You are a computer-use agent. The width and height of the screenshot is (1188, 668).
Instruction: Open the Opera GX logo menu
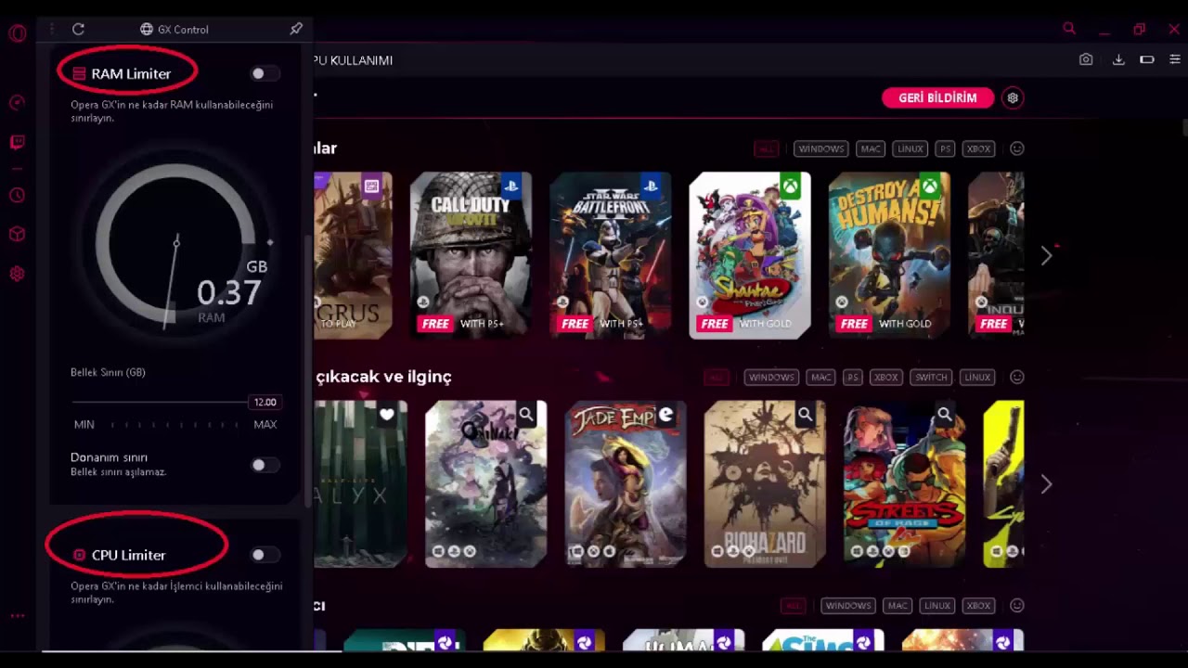[17, 34]
